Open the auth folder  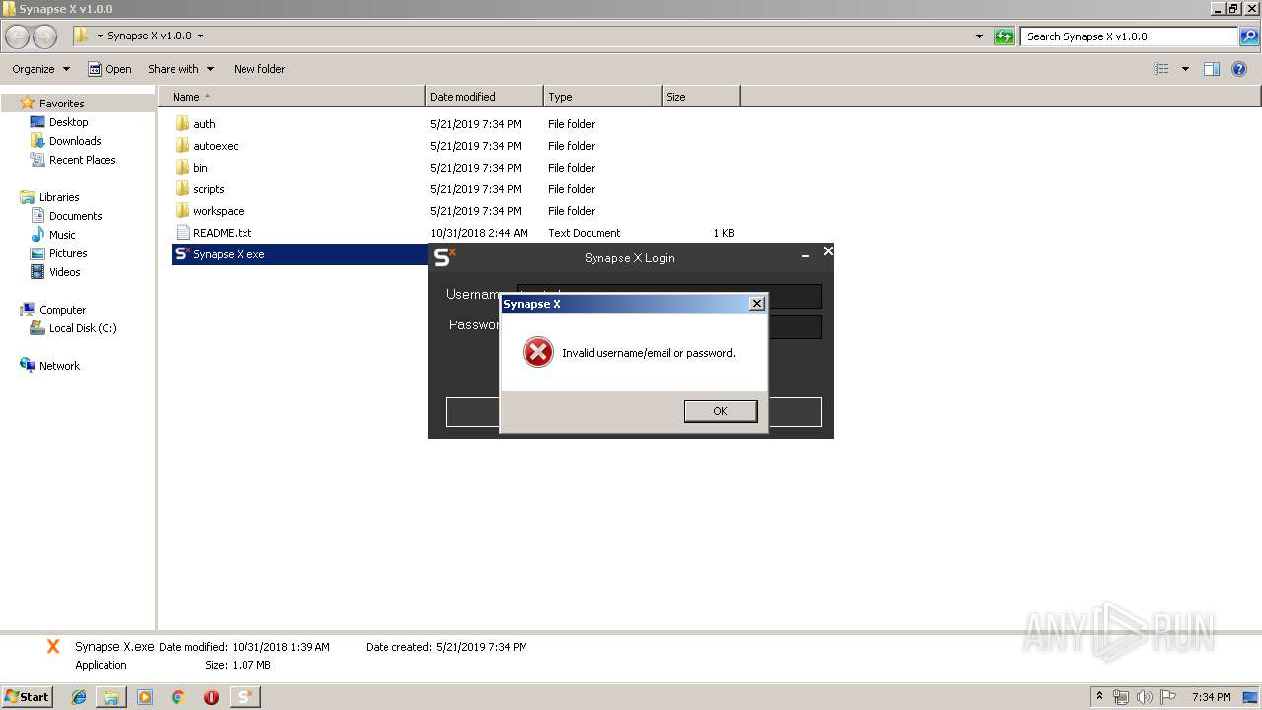tap(204, 124)
